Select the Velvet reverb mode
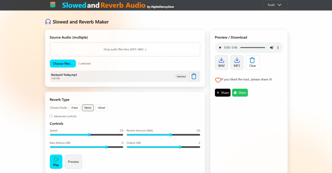Image resolution: width=332 pixels, height=173 pixels. coord(101,108)
